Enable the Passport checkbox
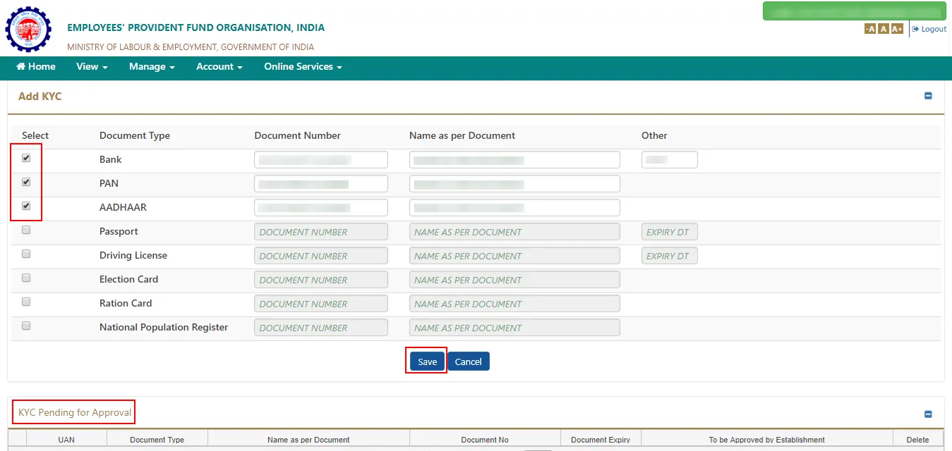This screenshot has height=451, width=952. [26, 230]
